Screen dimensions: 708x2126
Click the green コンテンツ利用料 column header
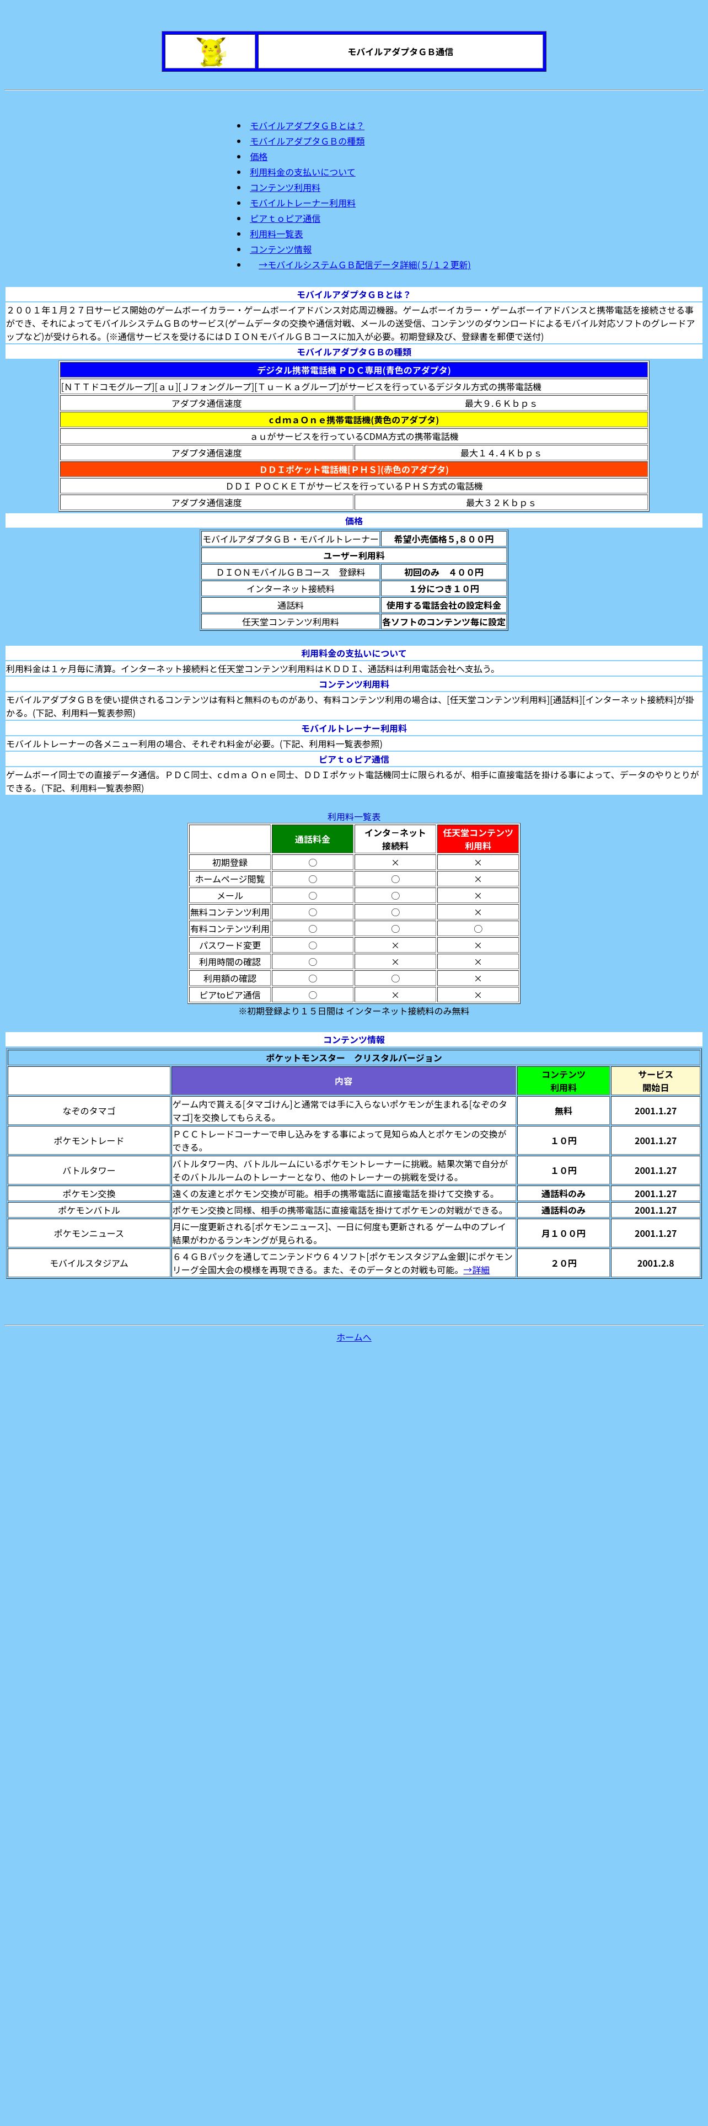point(564,1081)
